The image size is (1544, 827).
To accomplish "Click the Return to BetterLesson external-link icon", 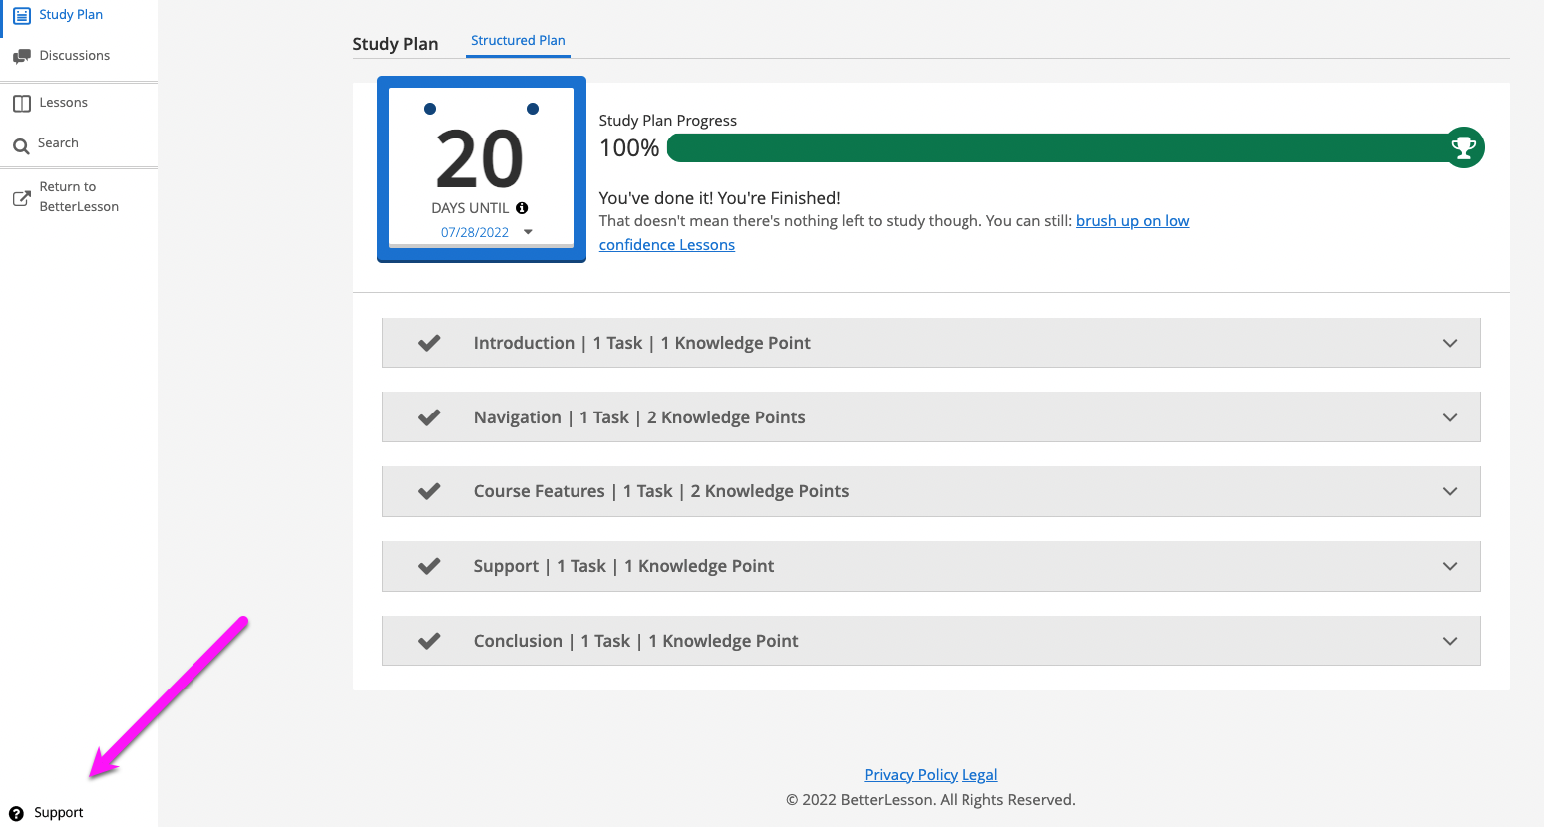I will coord(21,198).
